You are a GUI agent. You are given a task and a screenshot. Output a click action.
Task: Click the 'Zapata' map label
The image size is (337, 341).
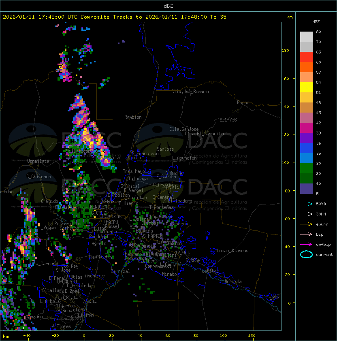click(x=90, y=302)
